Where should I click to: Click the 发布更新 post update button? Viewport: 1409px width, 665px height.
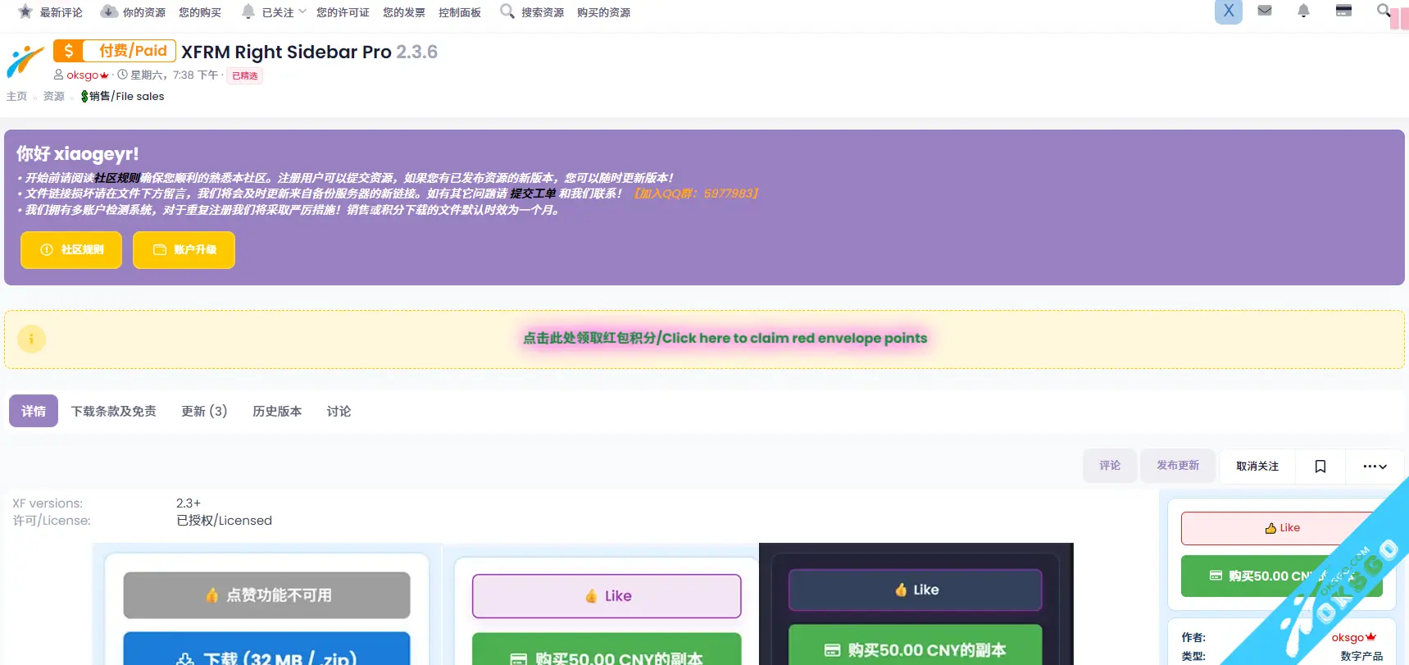[1178, 466]
